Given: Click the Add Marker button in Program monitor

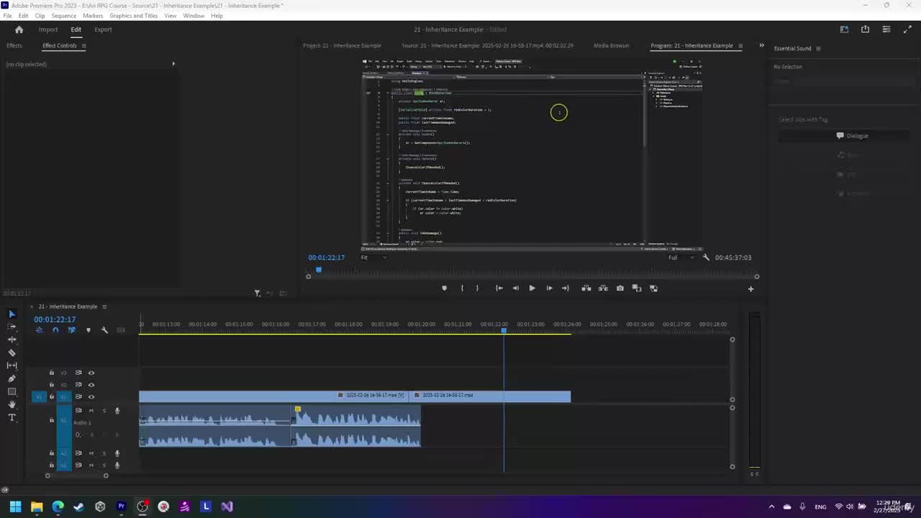Looking at the screenshot, I should click(x=444, y=288).
